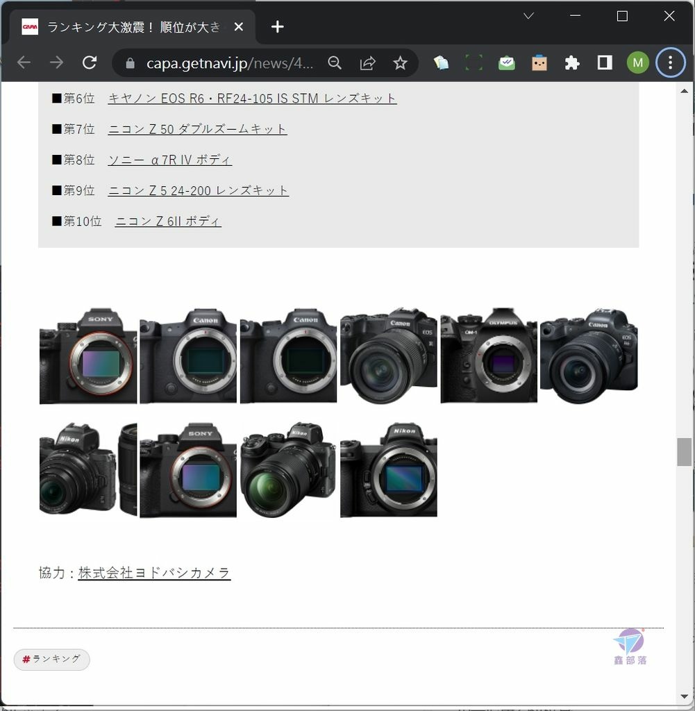Open first Canon body-only thumbnail
The image size is (695, 711).
pyautogui.click(x=188, y=355)
